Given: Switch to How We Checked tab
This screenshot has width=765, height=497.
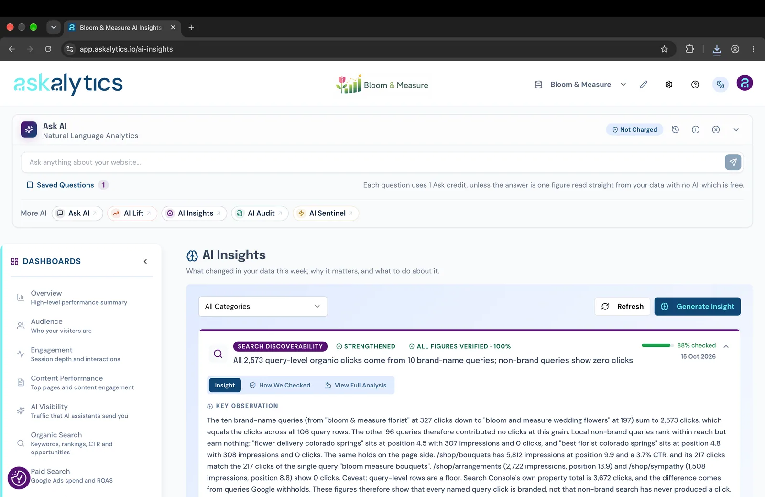Looking at the screenshot, I should pos(280,385).
